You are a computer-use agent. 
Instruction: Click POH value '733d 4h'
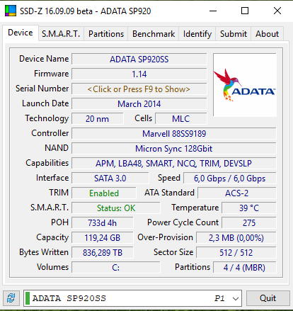(x=103, y=223)
